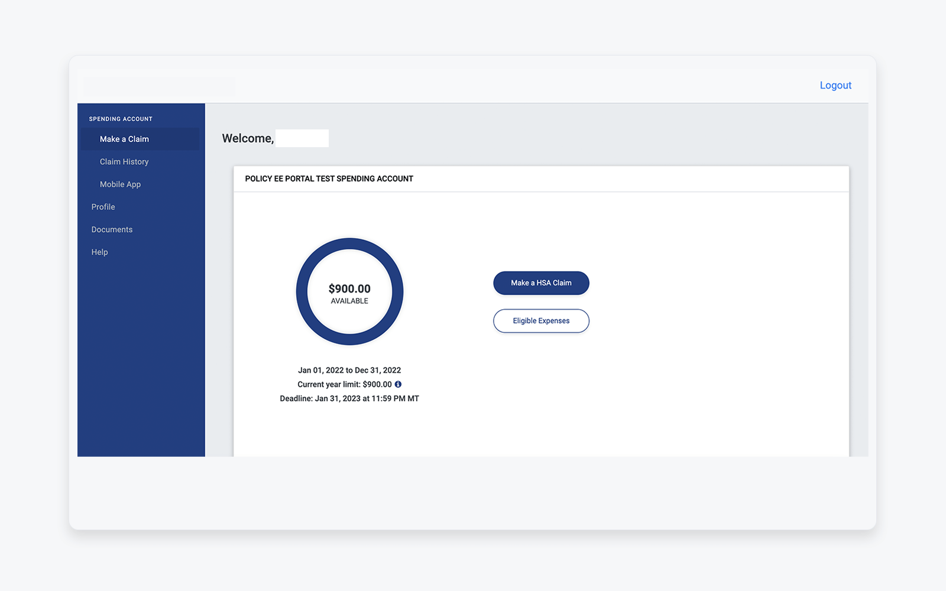Image resolution: width=946 pixels, height=591 pixels.
Task: Go to the Profile section
Action: coord(103,207)
